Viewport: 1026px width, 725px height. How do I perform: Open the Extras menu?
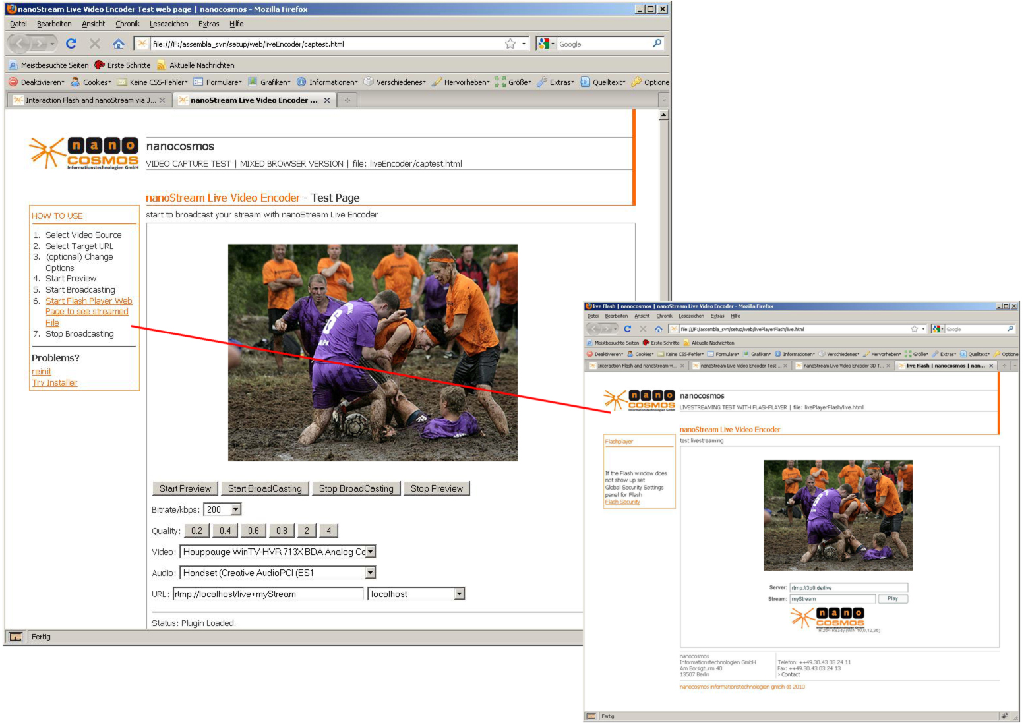coord(208,24)
